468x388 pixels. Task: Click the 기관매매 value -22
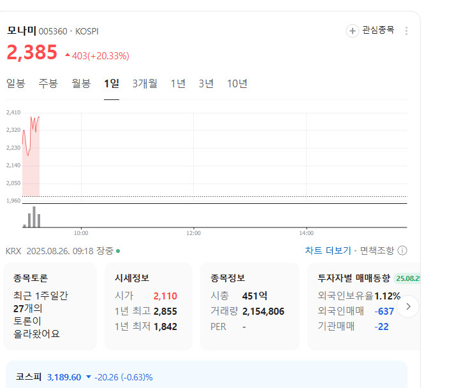tap(381, 327)
